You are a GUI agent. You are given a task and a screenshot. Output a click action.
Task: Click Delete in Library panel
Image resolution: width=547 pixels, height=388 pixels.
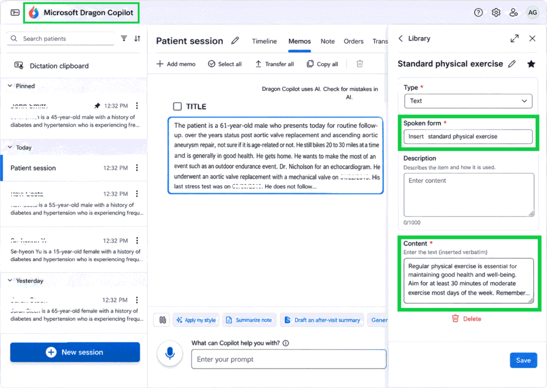tap(466, 319)
